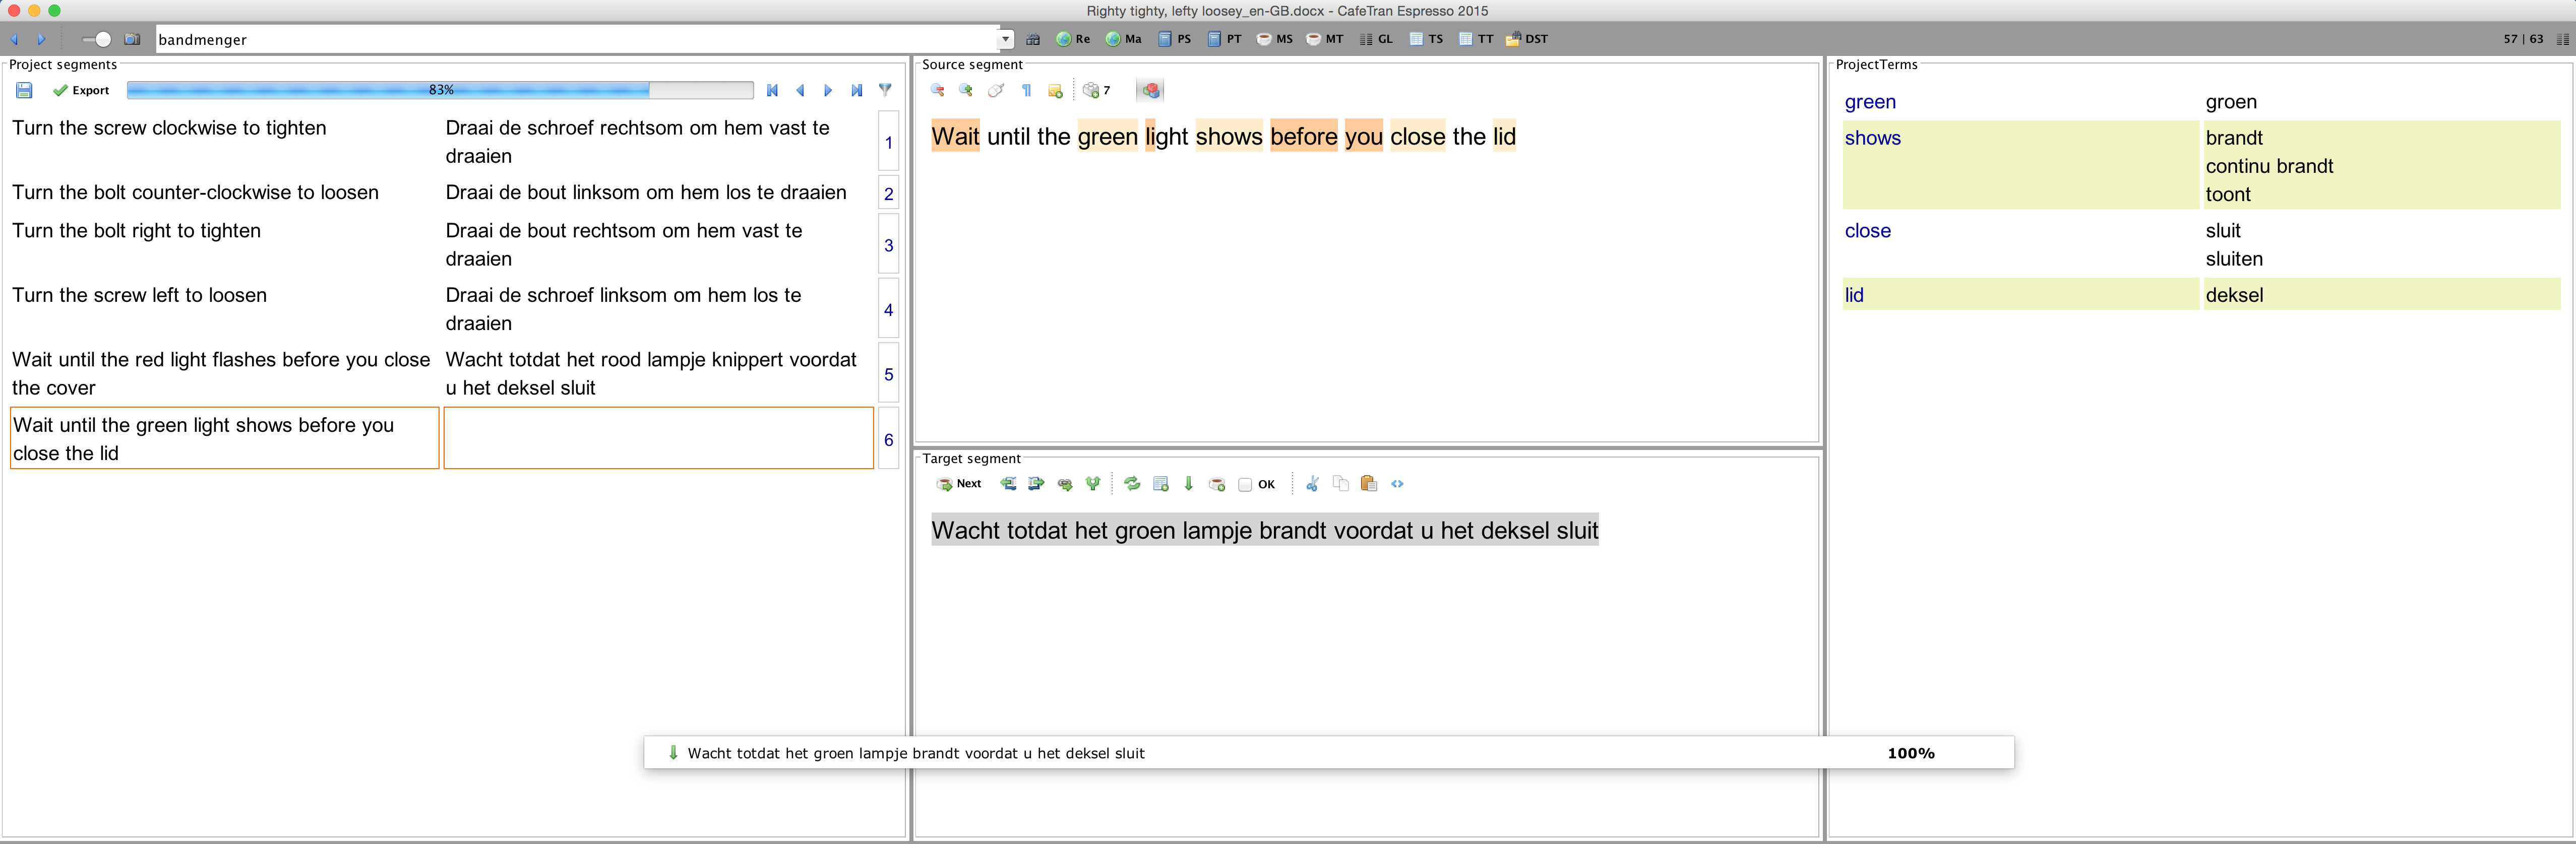Viewport: 2576px width, 844px height.
Task: Click the 83% progress bar
Action: [x=440, y=90]
